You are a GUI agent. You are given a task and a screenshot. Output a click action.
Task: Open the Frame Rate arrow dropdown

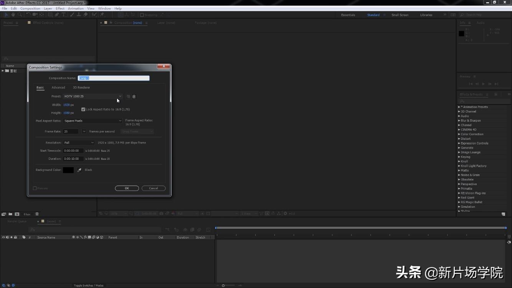click(x=84, y=131)
